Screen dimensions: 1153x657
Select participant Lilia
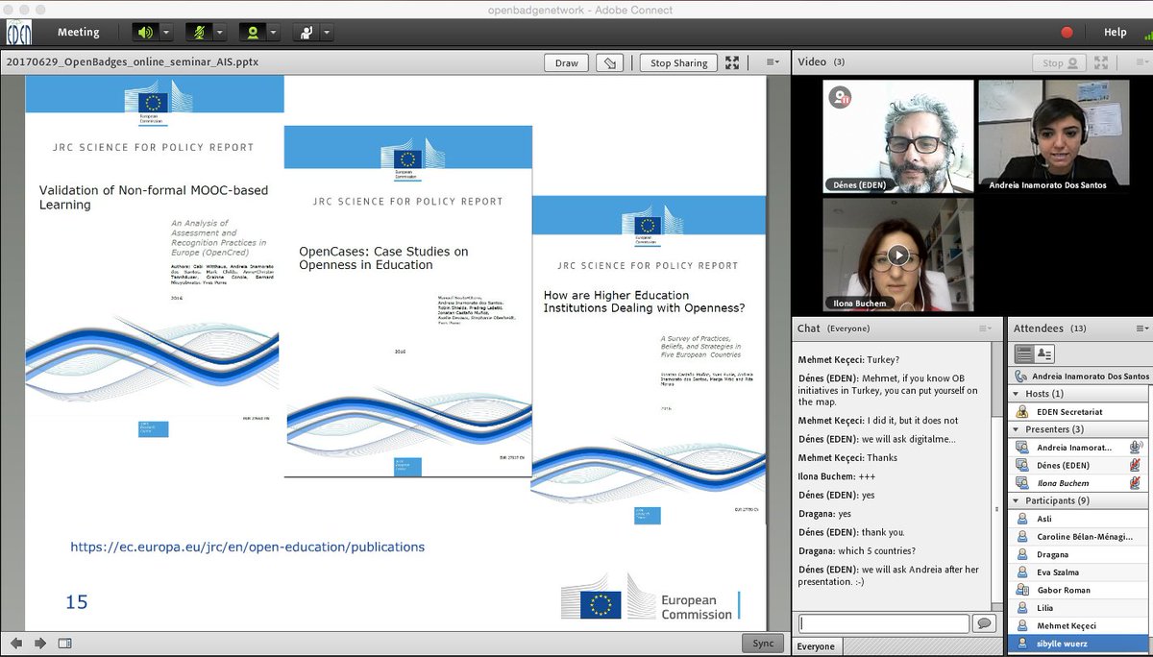1078,608
